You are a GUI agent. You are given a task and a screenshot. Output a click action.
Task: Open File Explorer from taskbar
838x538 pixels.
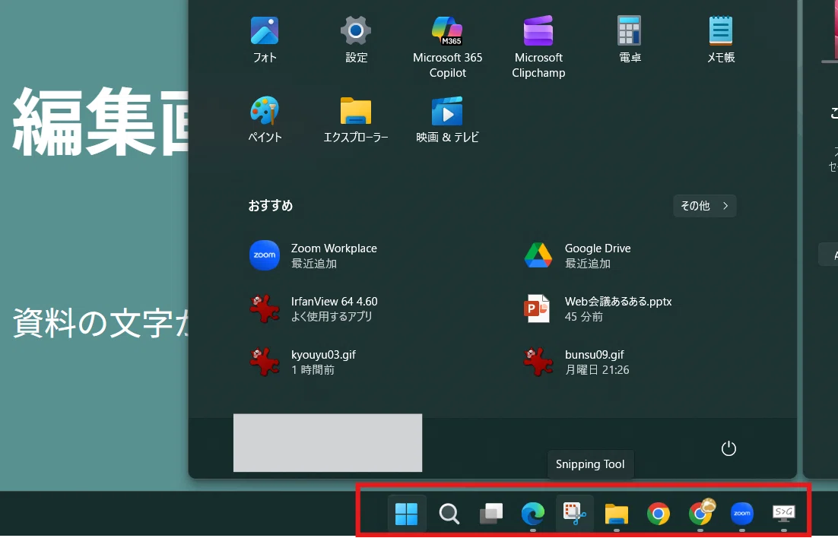(x=616, y=514)
